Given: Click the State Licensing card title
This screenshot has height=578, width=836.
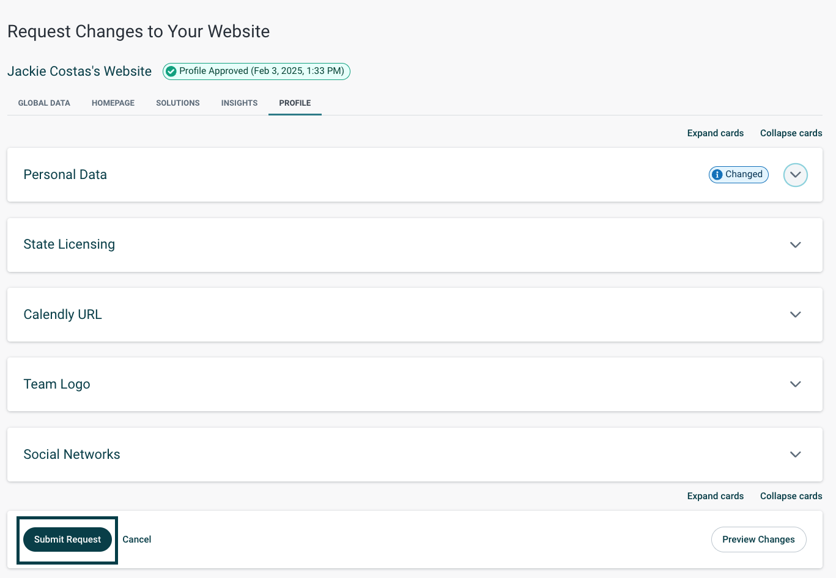Looking at the screenshot, I should (69, 244).
